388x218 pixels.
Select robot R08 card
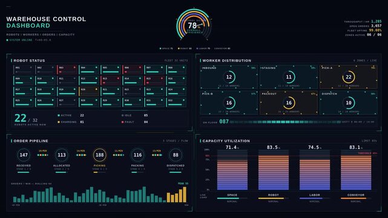(176, 70)
